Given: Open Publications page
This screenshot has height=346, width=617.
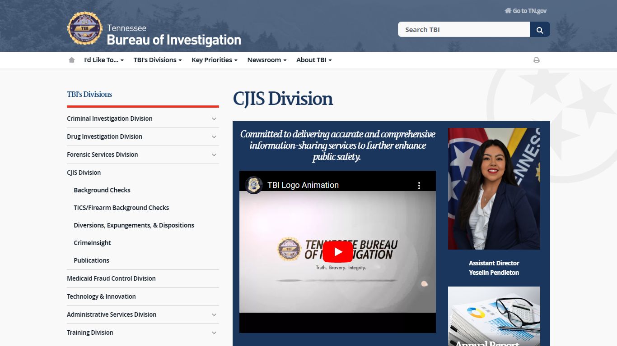Looking at the screenshot, I should click(92, 260).
